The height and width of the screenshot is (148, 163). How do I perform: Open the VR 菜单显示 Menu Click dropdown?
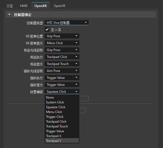tap(62, 43)
